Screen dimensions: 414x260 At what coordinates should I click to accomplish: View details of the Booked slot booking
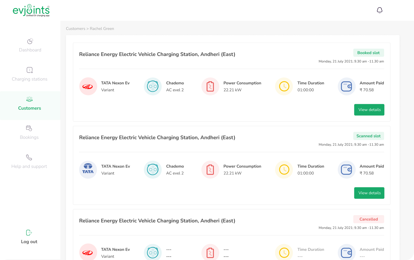click(x=369, y=110)
